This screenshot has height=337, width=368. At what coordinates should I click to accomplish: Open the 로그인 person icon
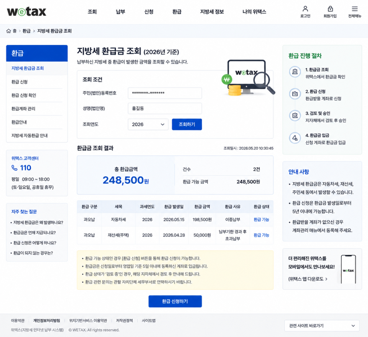[305, 9]
